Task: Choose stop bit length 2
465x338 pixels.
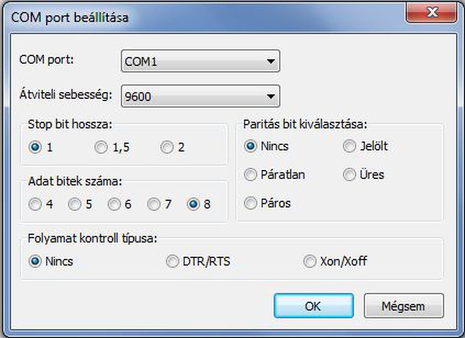Action: 167,148
